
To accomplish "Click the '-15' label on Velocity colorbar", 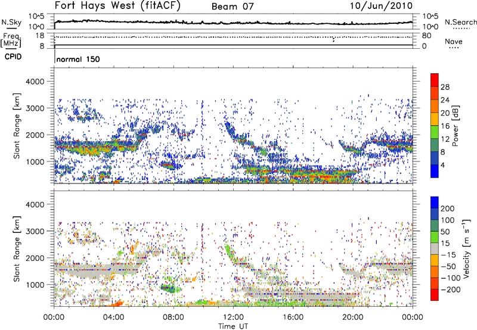I will point(448,255).
